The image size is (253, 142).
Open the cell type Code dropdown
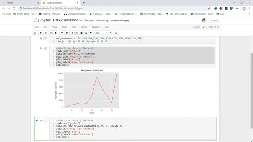point(103,33)
